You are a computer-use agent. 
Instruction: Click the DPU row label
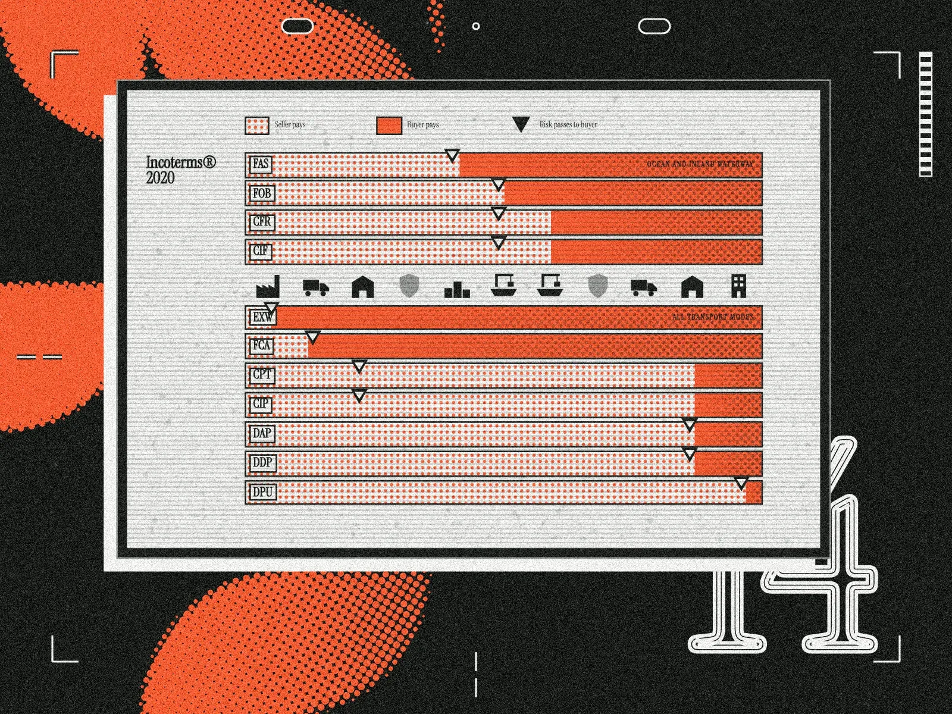(x=262, y=493)
